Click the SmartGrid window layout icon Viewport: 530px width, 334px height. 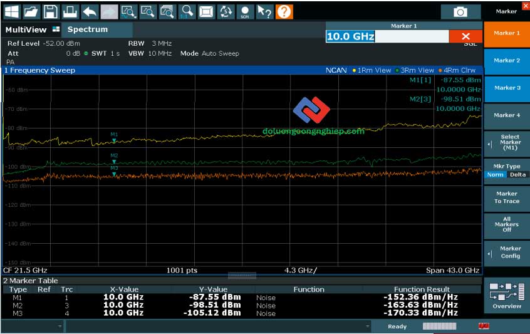click(x=206, y=12)
